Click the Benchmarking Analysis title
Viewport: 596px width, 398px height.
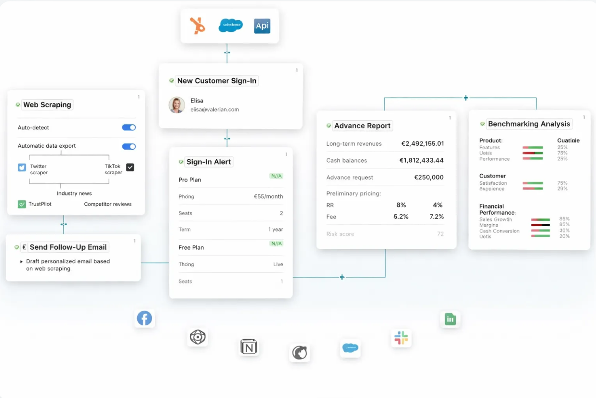click(529, 124)
